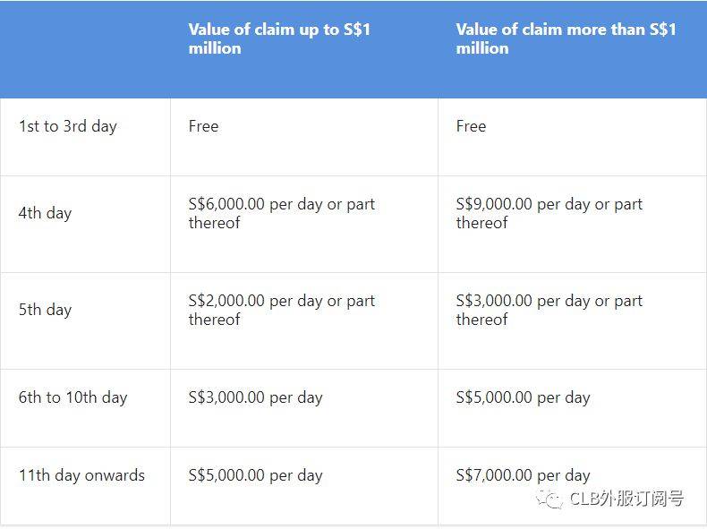The height and width of the screenshot is (529, 707).
Task: Click the 'Free' cell under more than S$1 million
Action: pyautogui.click(x=471, y=126)
